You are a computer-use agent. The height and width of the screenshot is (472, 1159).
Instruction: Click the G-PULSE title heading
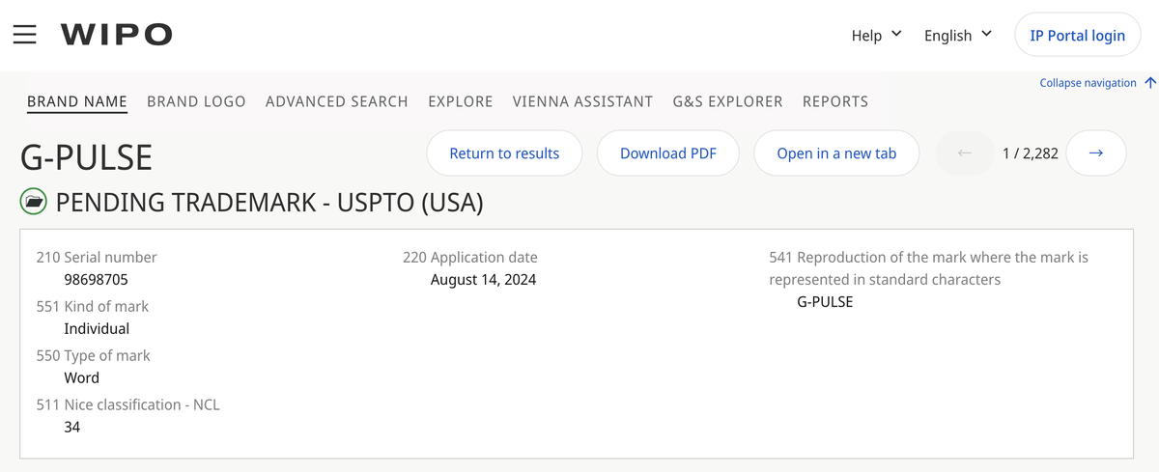tap(86, 157)
